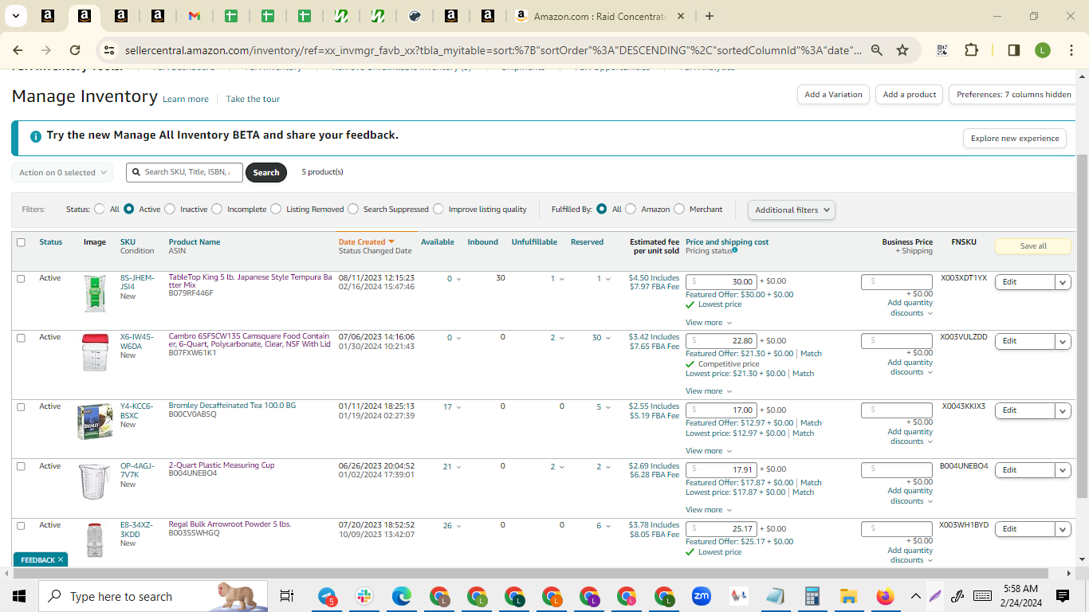Tick the select-all checkbox in table header

click(21, 242)
